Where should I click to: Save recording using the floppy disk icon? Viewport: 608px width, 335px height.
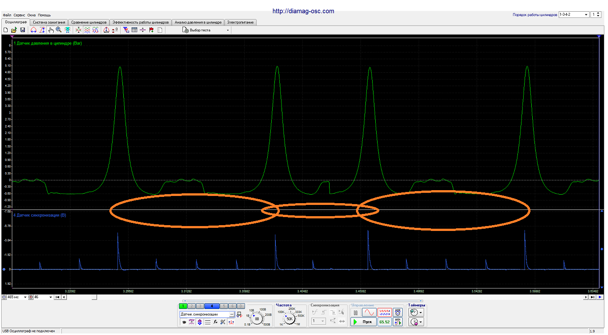click(22, 30)
